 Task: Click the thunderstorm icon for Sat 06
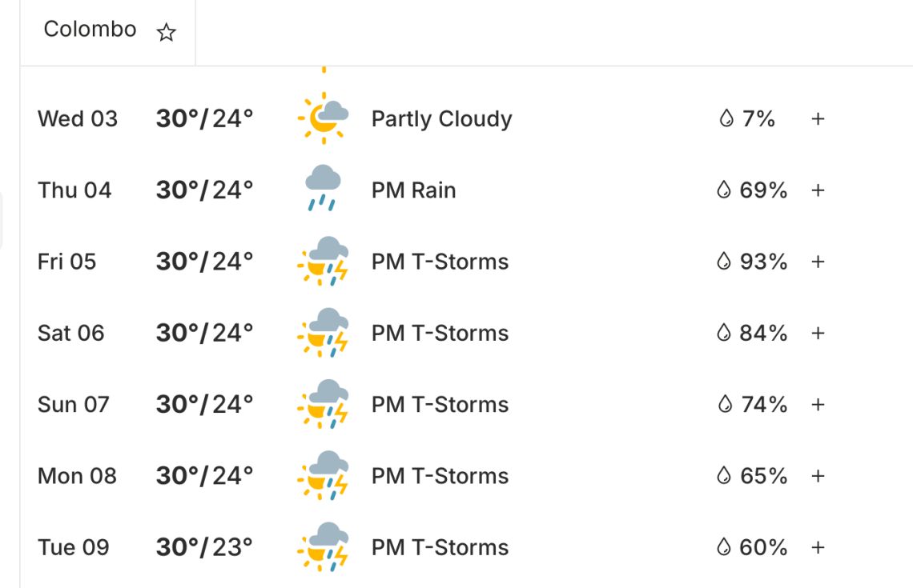tap(324, 332)
